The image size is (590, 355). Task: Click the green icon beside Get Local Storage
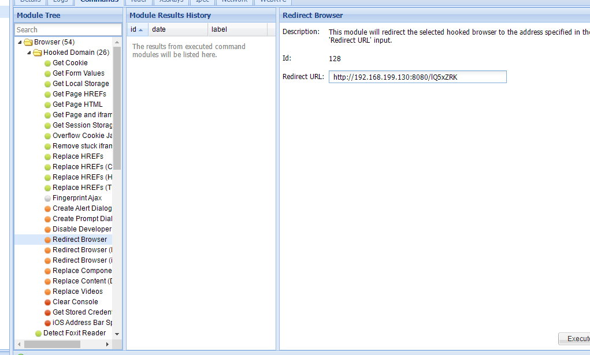click(x=47, y=84)
